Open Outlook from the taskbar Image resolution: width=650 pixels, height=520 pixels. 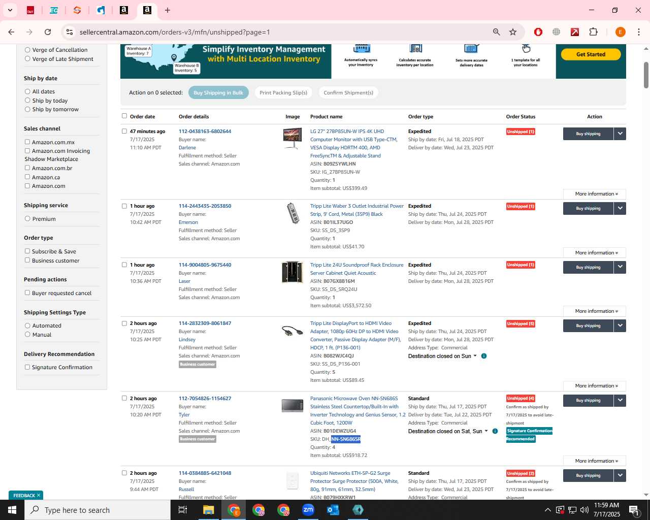pyautogui.click(x=333, y=510)
